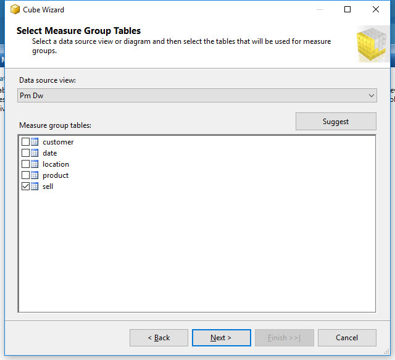Screen dimensions: 395x360
Task: Click the Cube Wizard title bar icon
Action: pos(15,10)
